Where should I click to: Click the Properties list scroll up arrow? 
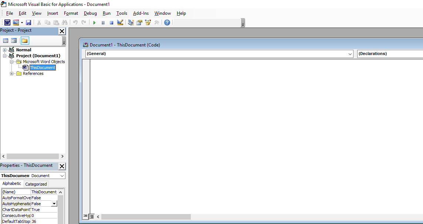click(x=60, y=192)
